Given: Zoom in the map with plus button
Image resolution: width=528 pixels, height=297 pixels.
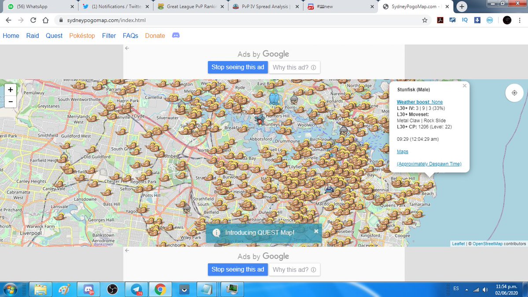Looking at the screenshot, I should [x=10, y=89].
